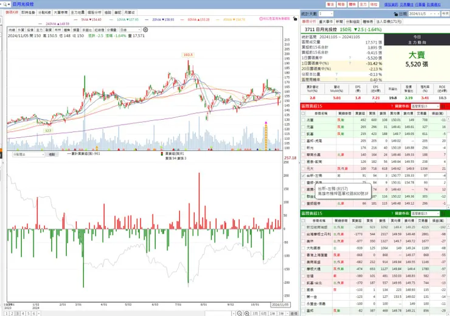Expand more pages arrow after page 6

(x=39, y=314)
